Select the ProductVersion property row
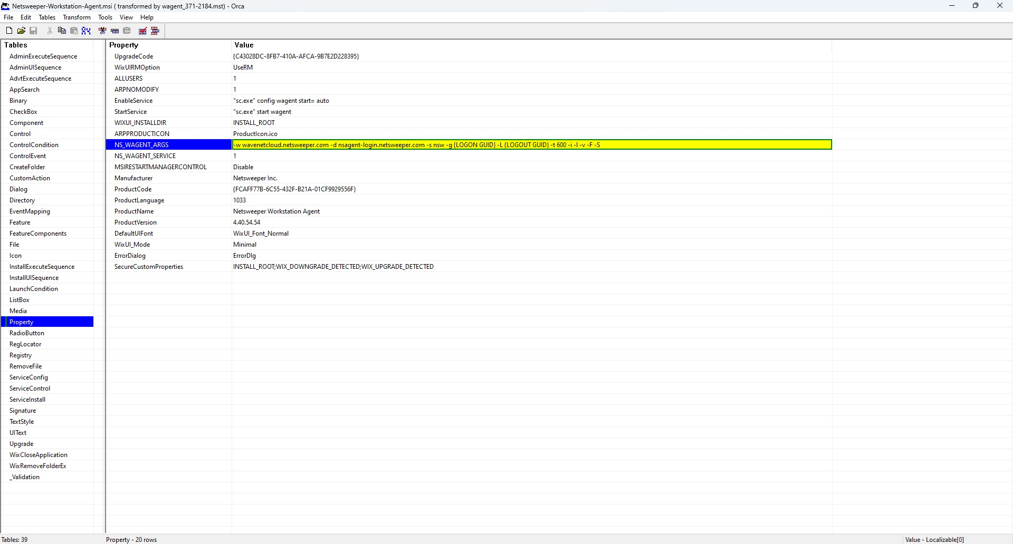Screen dimensions: 1013x544 point(136,222)
